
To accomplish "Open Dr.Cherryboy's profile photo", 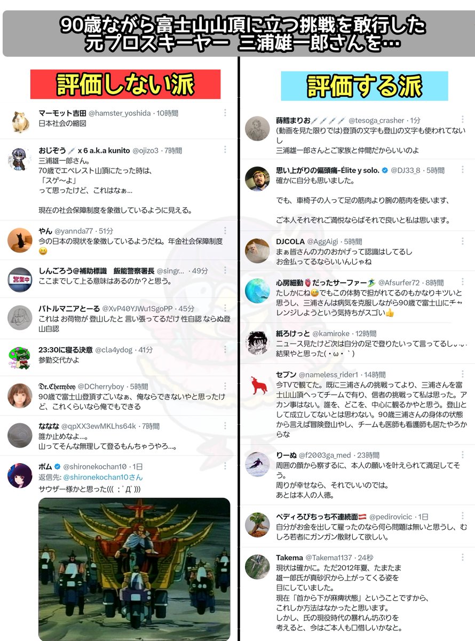I will click(20, 396).
